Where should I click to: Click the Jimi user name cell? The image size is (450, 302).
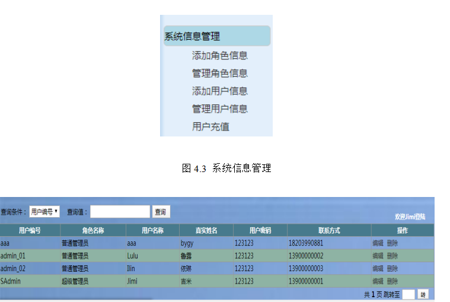(x=152, y=281)
